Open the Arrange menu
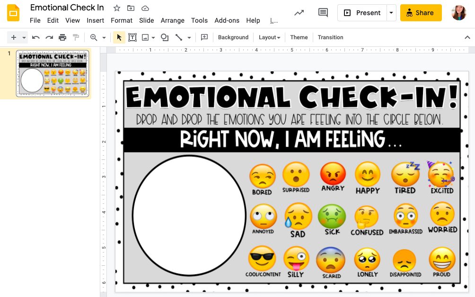The image size is (475, 297). (172, 20)
